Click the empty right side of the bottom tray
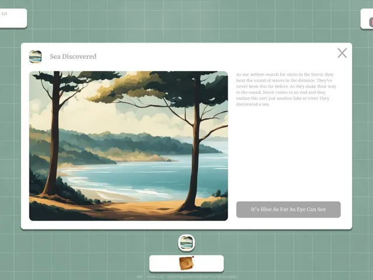The width and height of the screenshot is (373, 280). tap(209, 263)
